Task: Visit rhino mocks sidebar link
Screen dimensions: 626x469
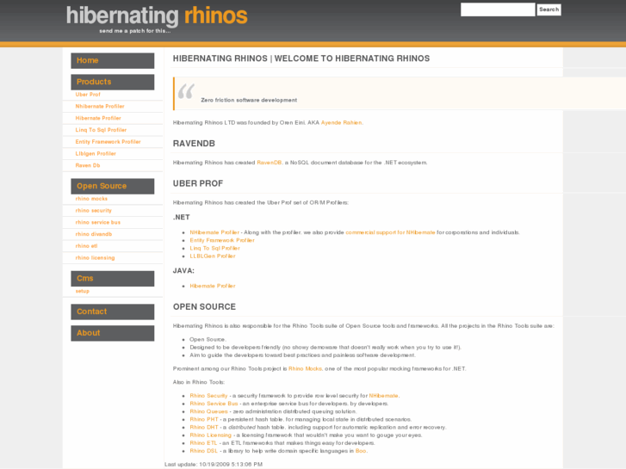Action: pos(91,199)
